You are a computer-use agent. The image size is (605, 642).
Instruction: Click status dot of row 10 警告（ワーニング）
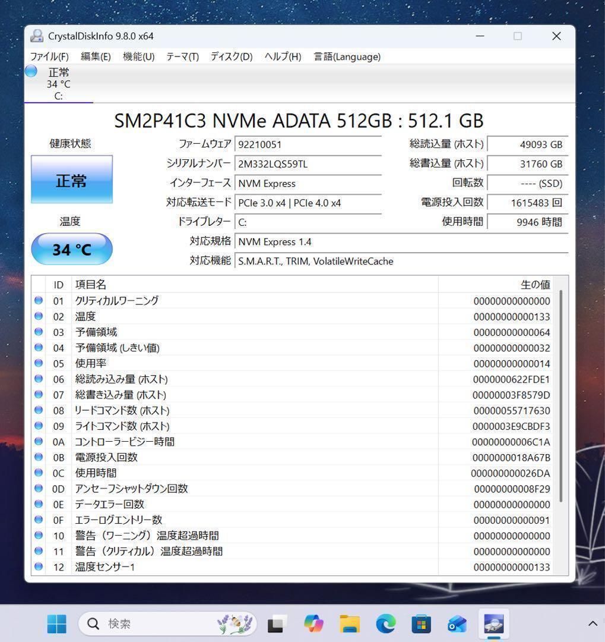pyautogui.click(x=39, y=535)
